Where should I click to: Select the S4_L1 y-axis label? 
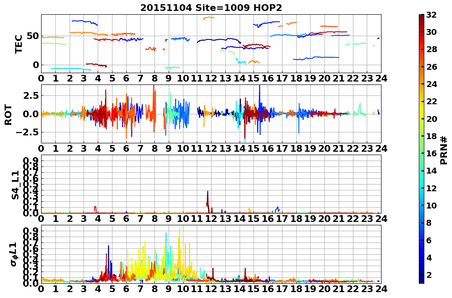15,185
